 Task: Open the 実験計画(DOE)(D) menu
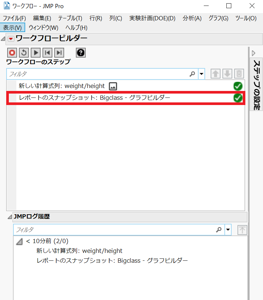click(152, 18)
